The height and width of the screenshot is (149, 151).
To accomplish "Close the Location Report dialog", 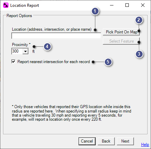I will click(x=143, y=5).
